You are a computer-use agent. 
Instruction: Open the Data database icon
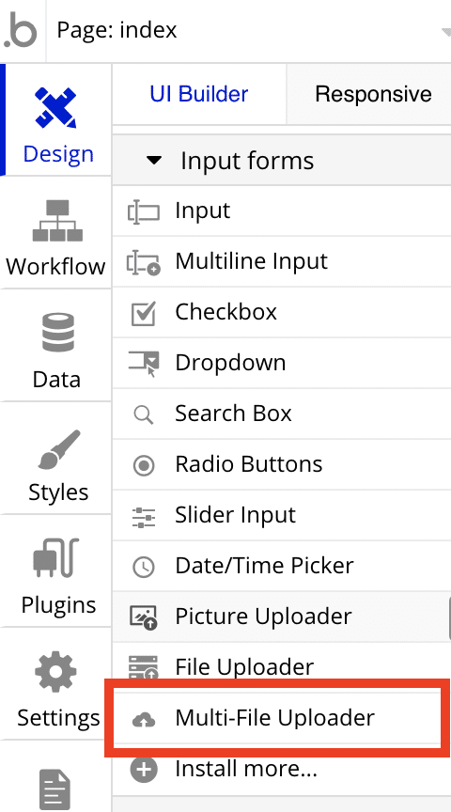[x=57, y=333]
